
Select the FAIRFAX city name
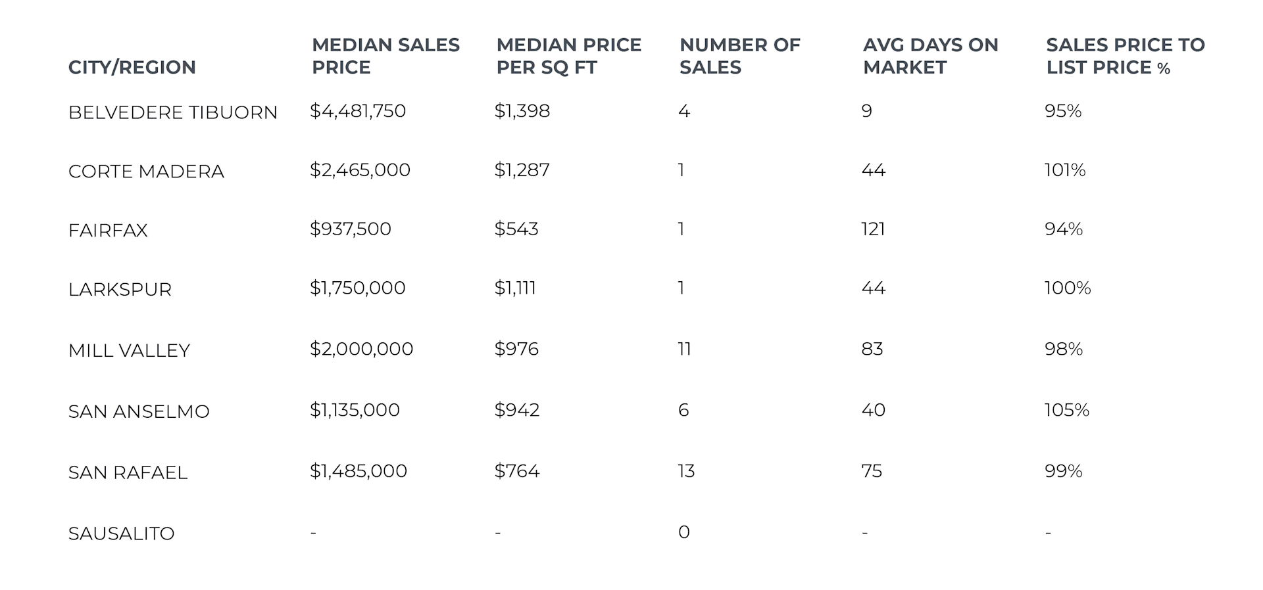click(108, 231)
